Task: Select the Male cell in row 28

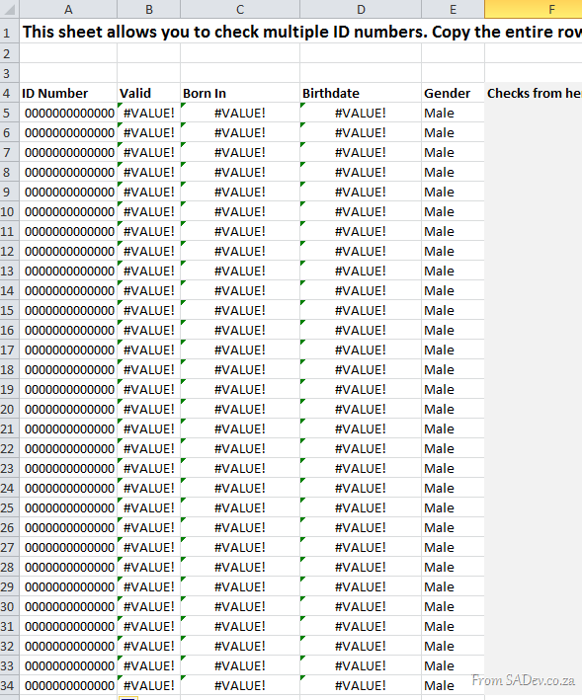Action: (453, 567)
